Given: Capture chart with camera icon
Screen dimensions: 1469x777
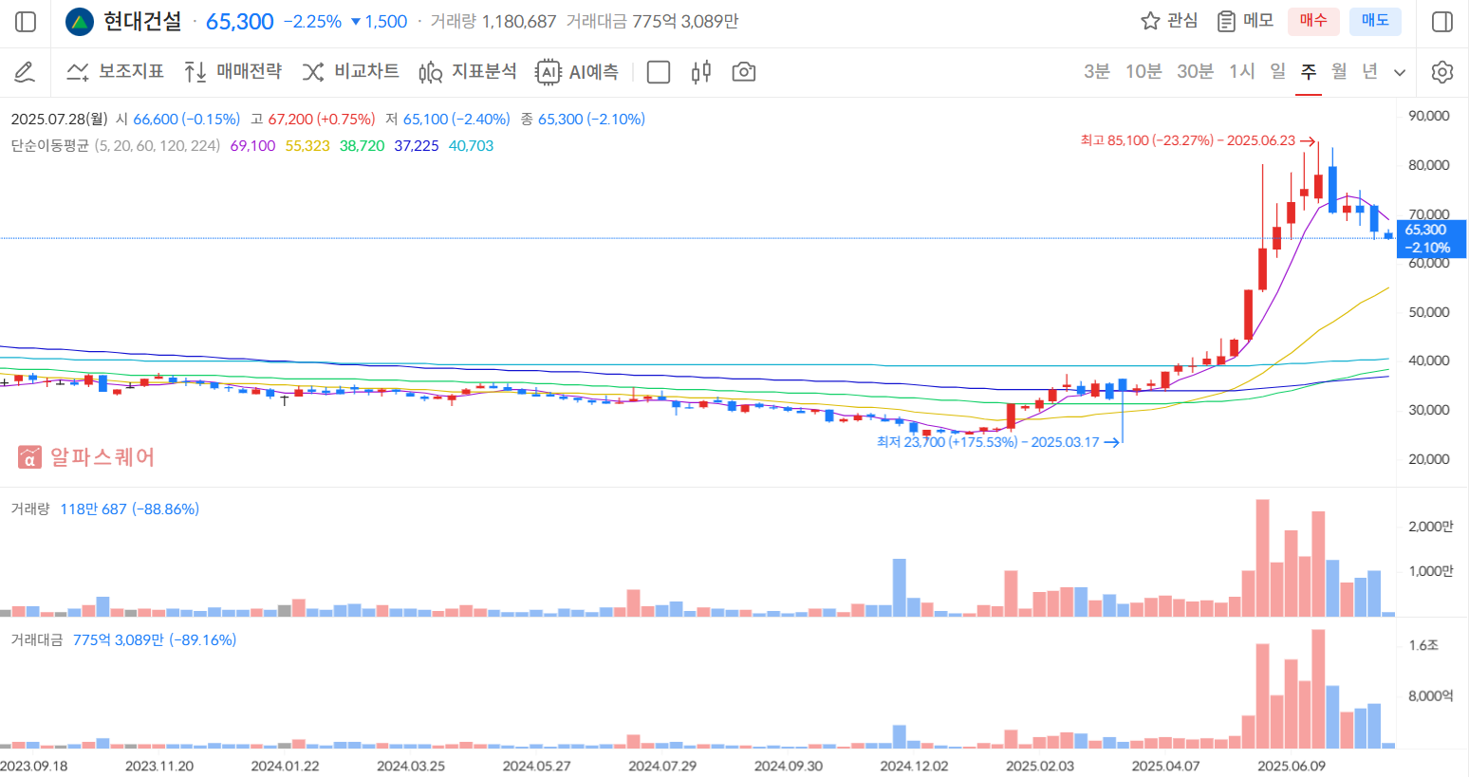Looking at the screenshot, I should click(x=744, y=72).
